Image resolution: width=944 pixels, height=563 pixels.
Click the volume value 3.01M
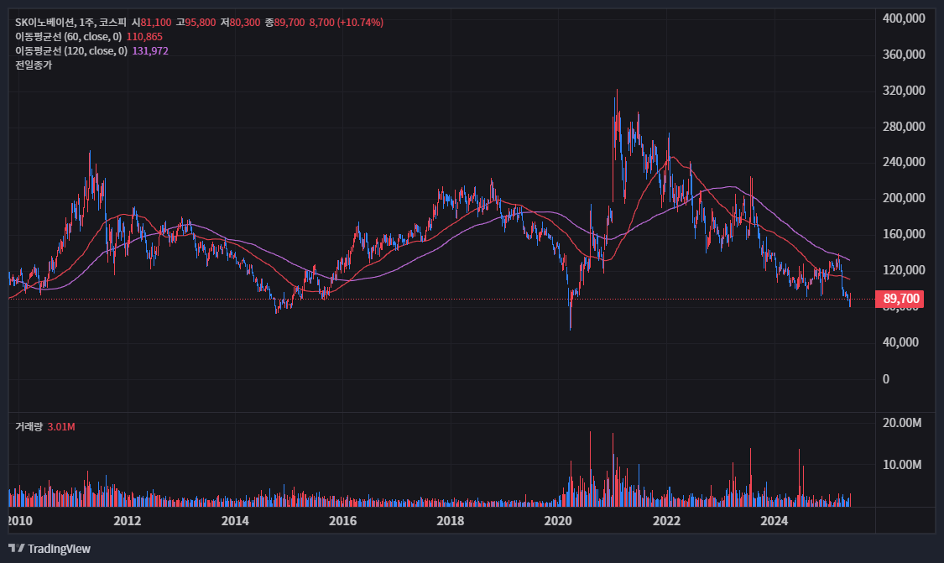(x=61, y=427)
